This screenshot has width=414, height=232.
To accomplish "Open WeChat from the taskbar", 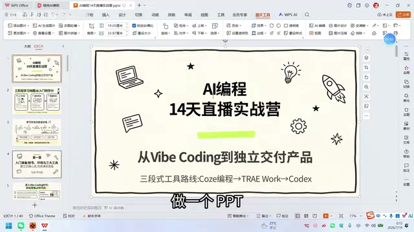I will click(21, 226).
